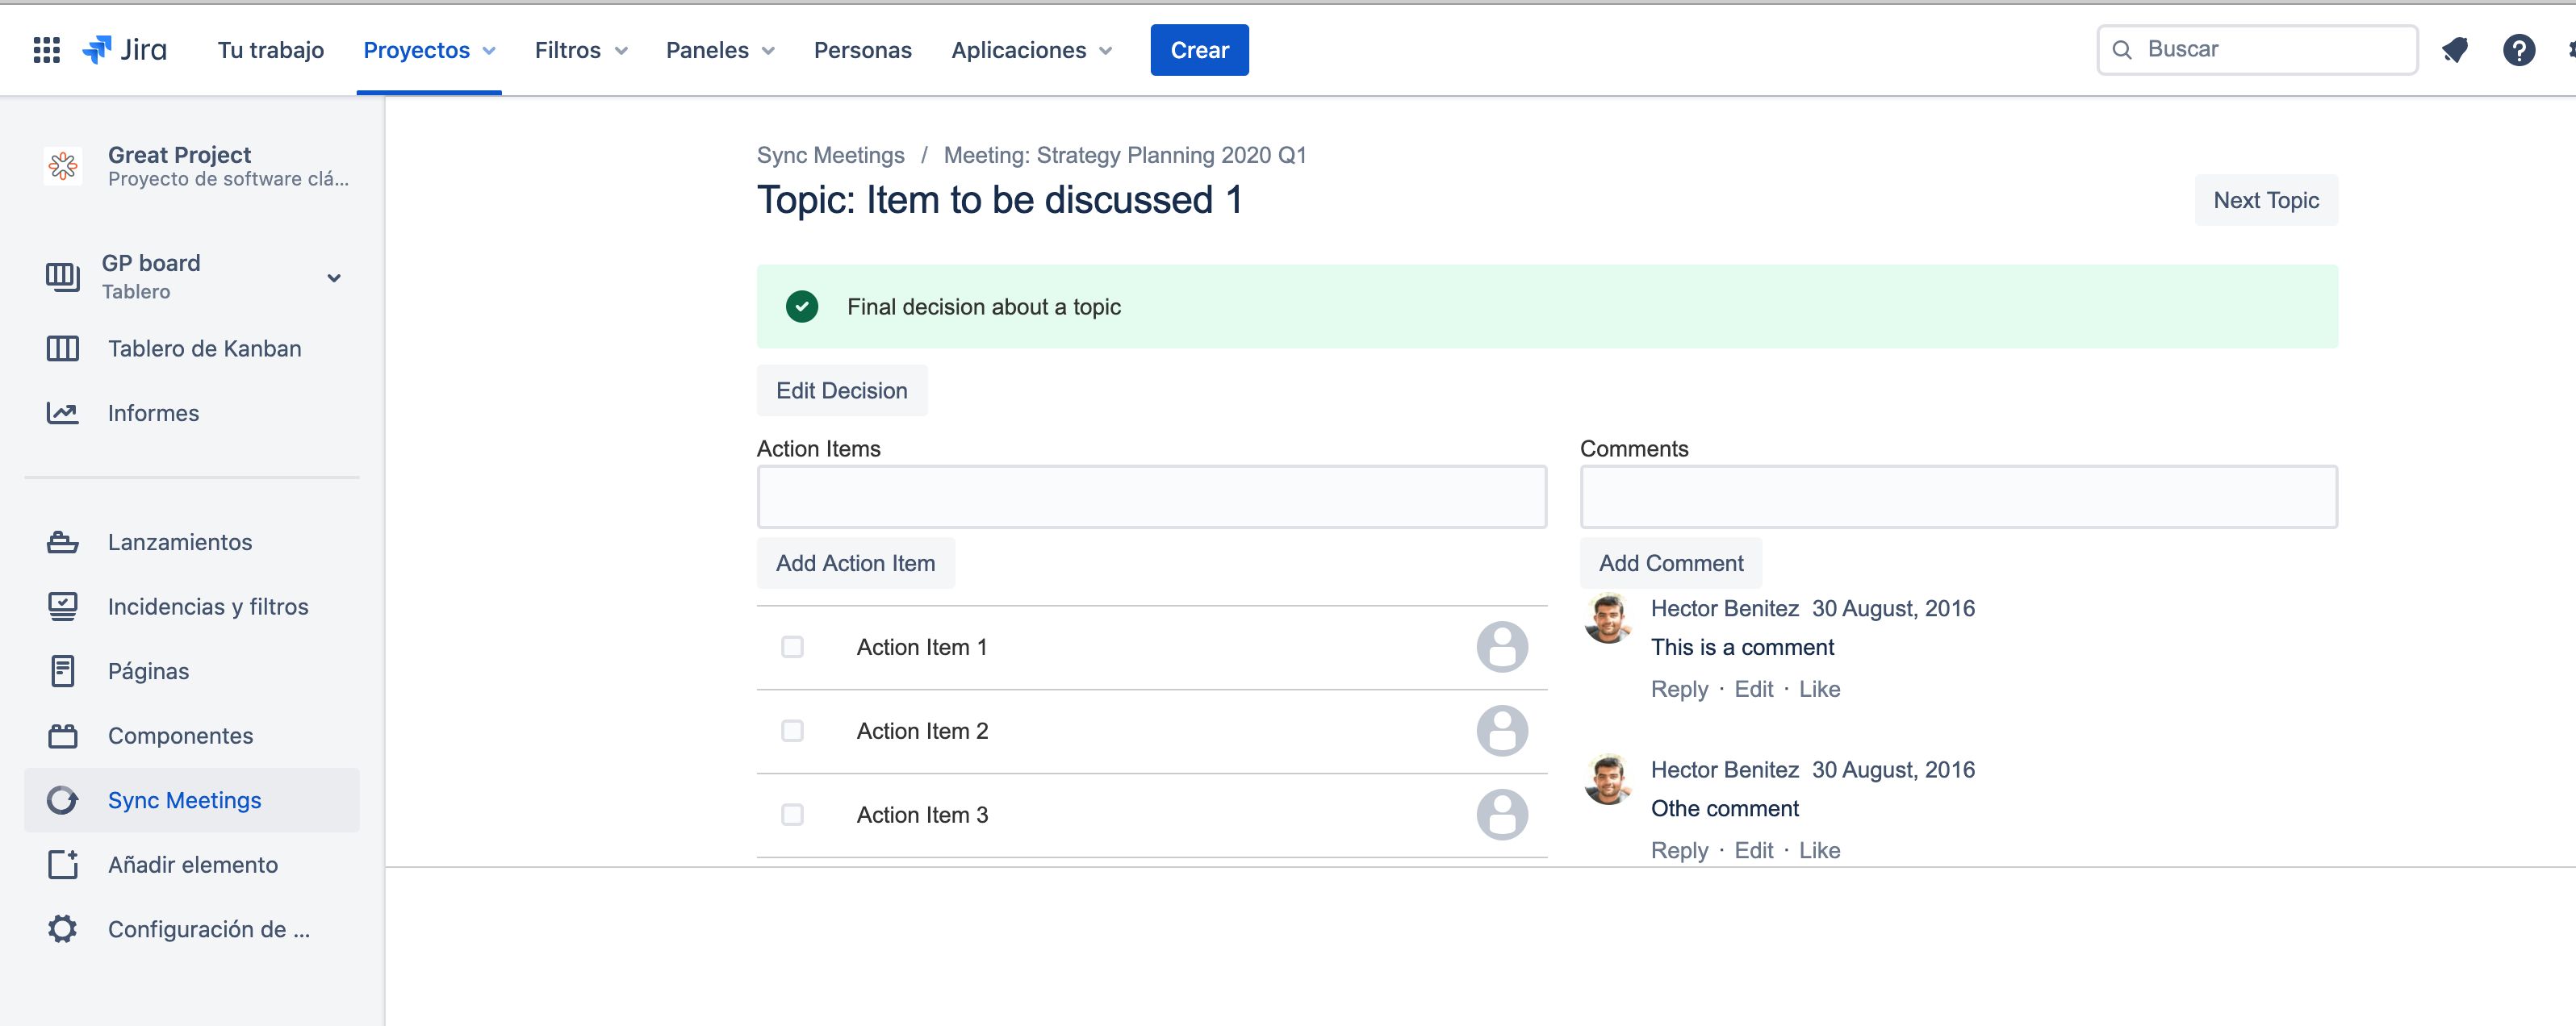Screen dimensions: 2576x1026
Task: Click the Jira logo
Action: click(125, 50)
